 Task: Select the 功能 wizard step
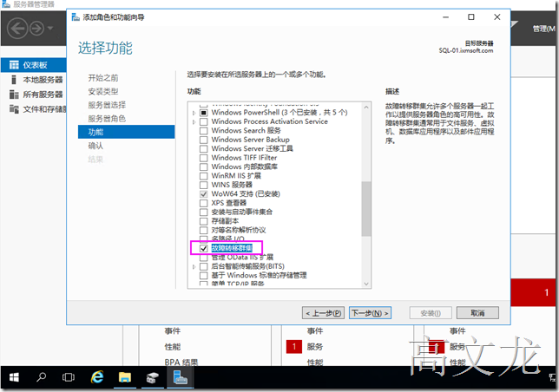pyautogui.click(x=126, y=132)
